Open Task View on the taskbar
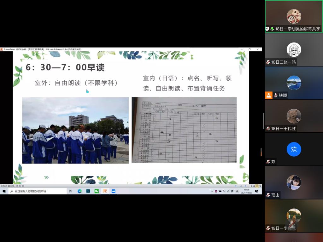The image size is (323, 242). click(x=71, y=191)
